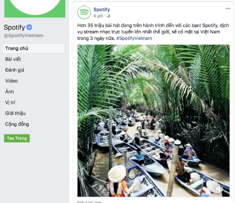
Task: Toggle the video sound speaker icon
Action: (219, 189)
